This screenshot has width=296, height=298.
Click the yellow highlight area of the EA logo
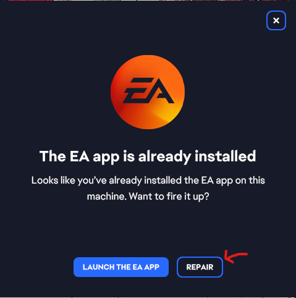click(x=169, y=116)
